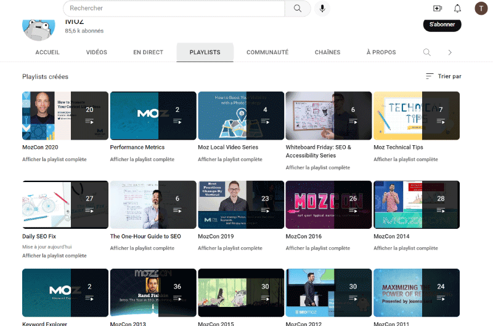
Task: Select the Playlists tab
Action: tap(205, 52)
